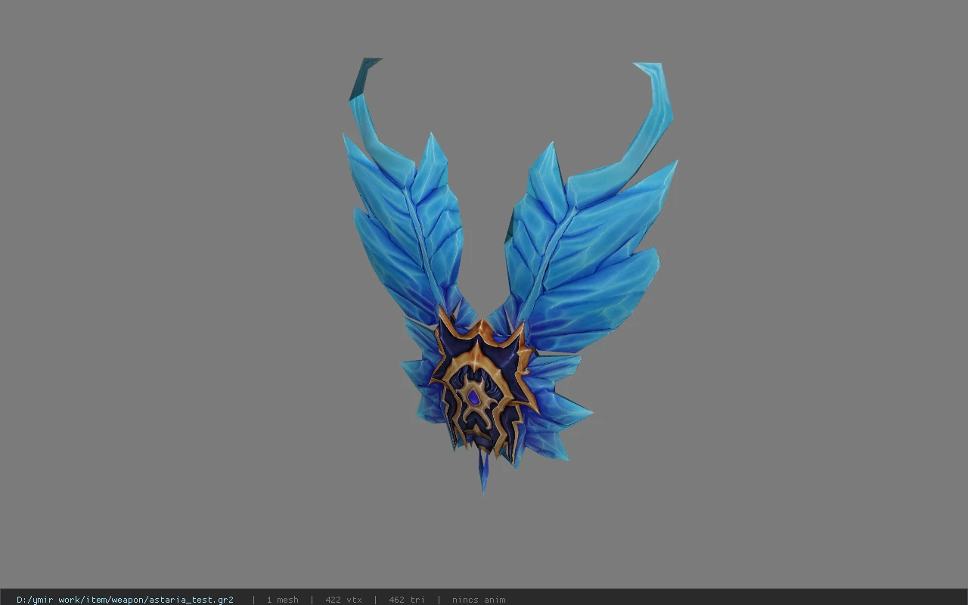
Task: Click the 'nincs anim' status entry
Action: pyautogui.click(x=479, y=600)
